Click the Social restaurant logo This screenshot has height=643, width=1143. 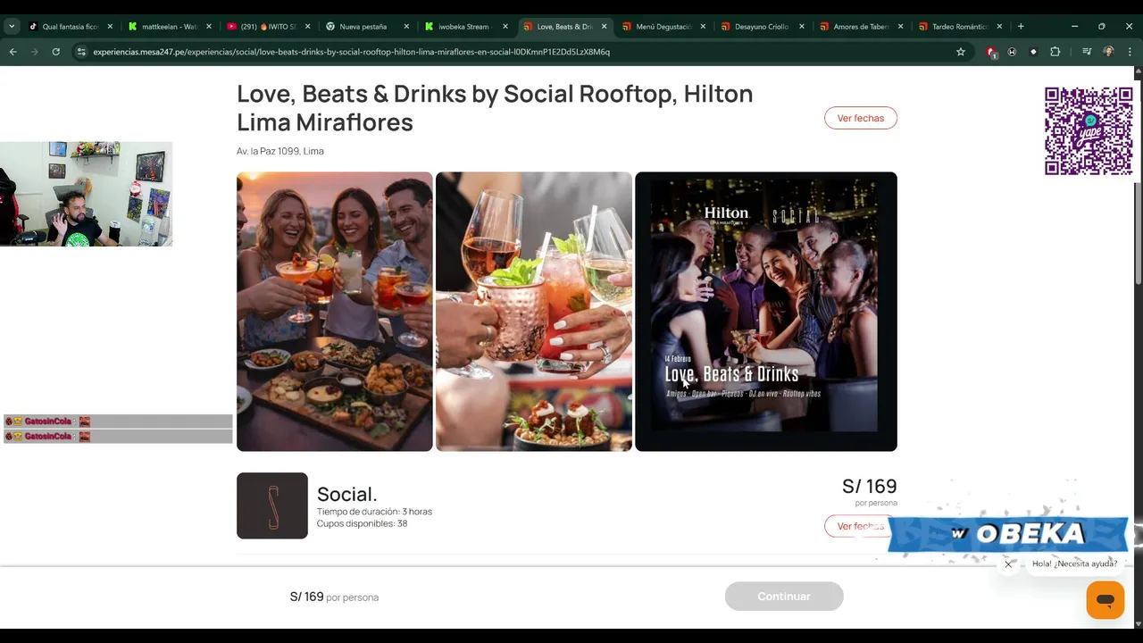tap(272, 505)
